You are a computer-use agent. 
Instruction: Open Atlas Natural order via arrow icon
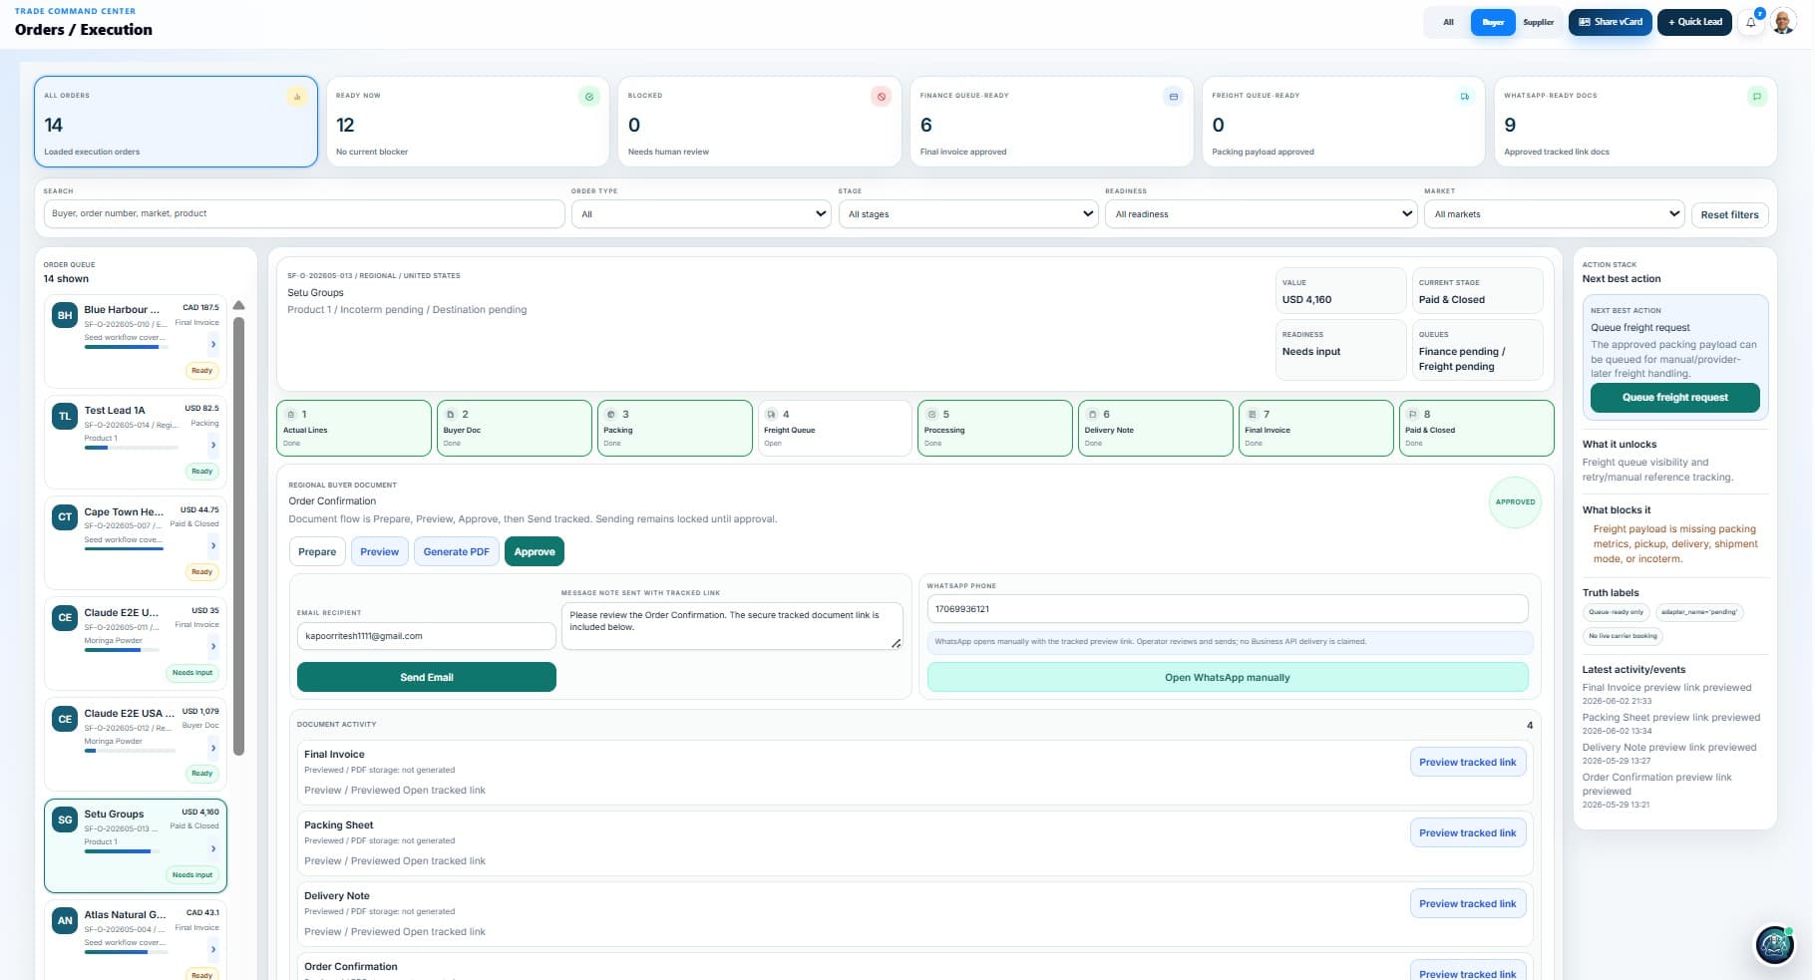[212, 949]
